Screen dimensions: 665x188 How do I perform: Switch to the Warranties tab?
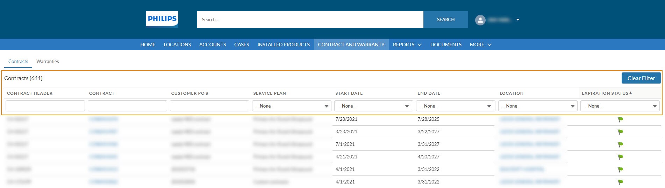coord(48,61)
